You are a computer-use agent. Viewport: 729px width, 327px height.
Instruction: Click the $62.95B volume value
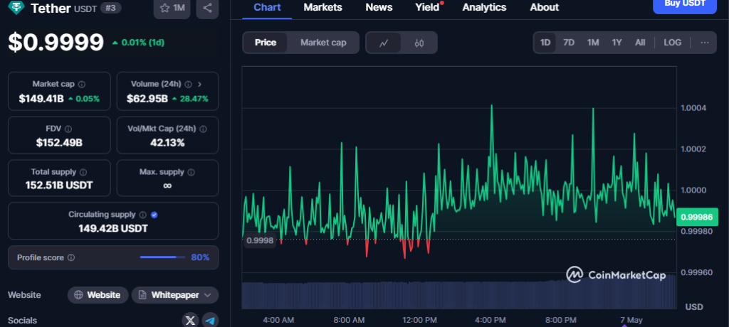[x=147, y=99]
